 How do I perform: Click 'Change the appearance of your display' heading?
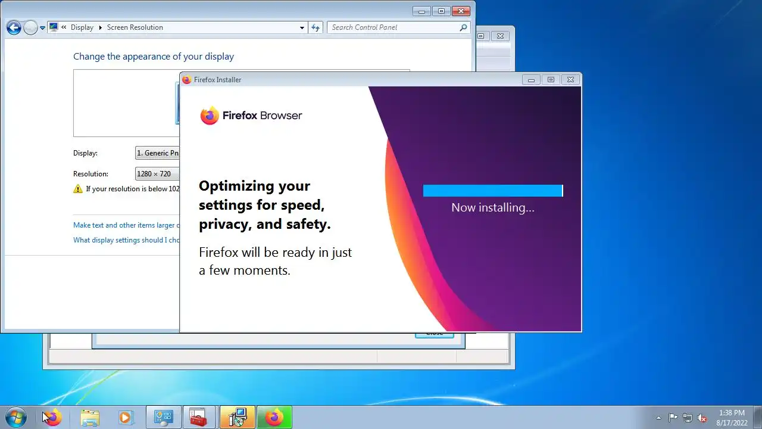tap(154, 57)
